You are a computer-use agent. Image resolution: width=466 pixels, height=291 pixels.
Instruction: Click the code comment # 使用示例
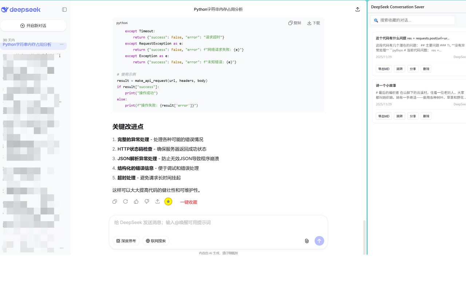pyautogui.click(x=126, y=75)
